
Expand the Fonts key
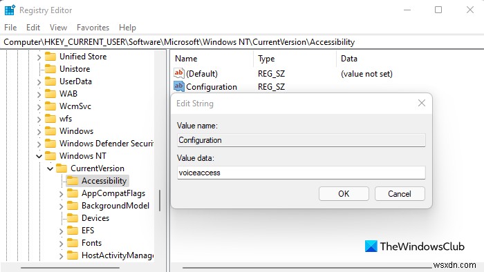pyautogui.click(x=61, y=244)
